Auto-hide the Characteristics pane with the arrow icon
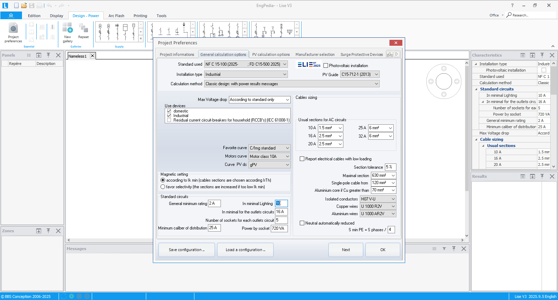This screenshot has height=300, width=558. (x=533, y=55)
